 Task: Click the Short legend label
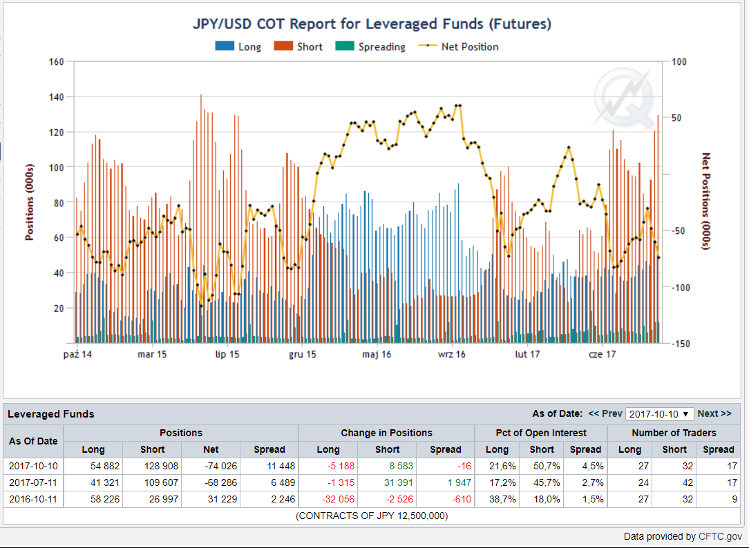click(310, 47)
